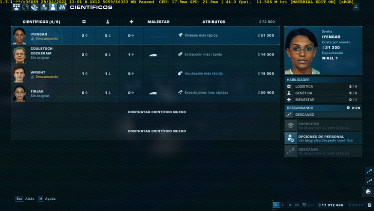Toggle the game pause button
The image size is (374, 211).
pyautogui.click(x=276, y=205)
